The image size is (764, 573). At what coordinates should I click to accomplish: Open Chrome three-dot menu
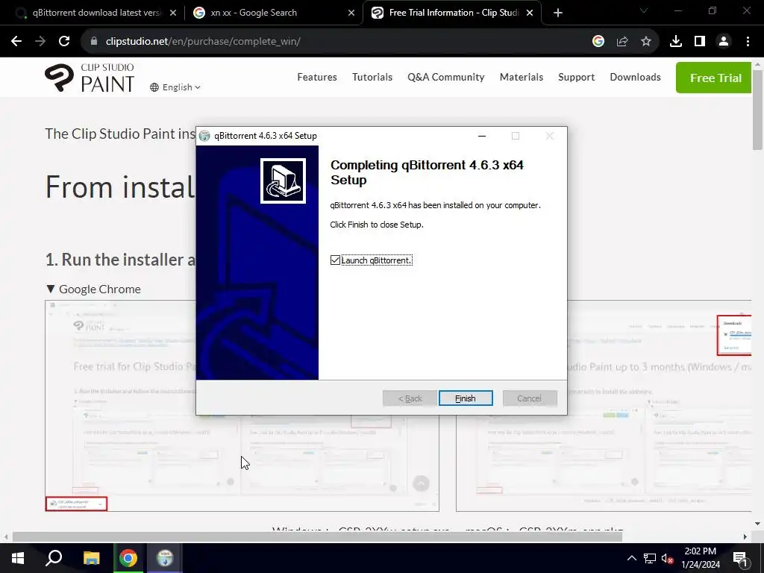pyautogui.click(x=748, y=42)
